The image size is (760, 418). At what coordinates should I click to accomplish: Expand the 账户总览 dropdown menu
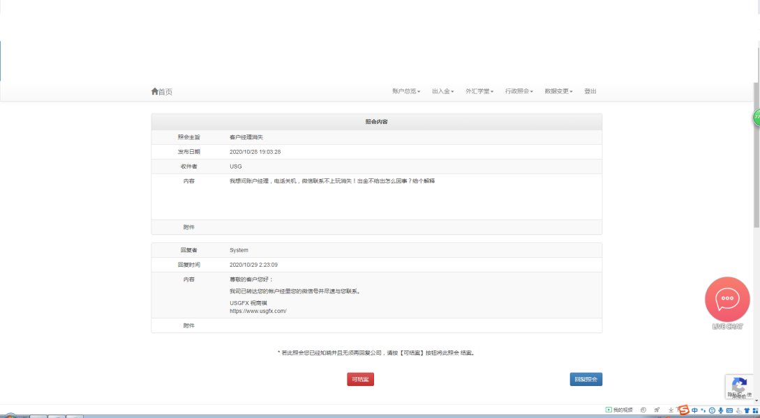pyautogui.click(x=405, y=91)
